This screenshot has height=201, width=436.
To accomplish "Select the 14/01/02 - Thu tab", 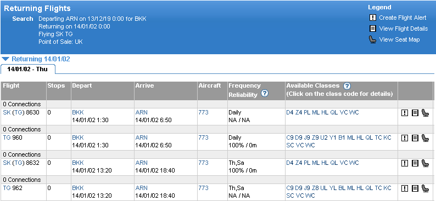I will click(x=28, y=70).
